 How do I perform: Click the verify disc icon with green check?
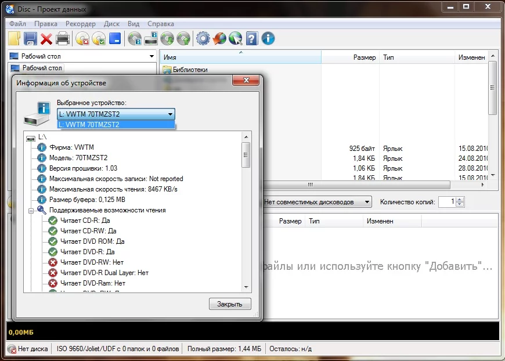point(99,39)
